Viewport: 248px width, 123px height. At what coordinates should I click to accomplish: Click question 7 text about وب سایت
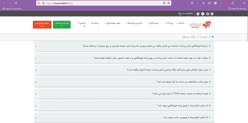coord(187,117)
